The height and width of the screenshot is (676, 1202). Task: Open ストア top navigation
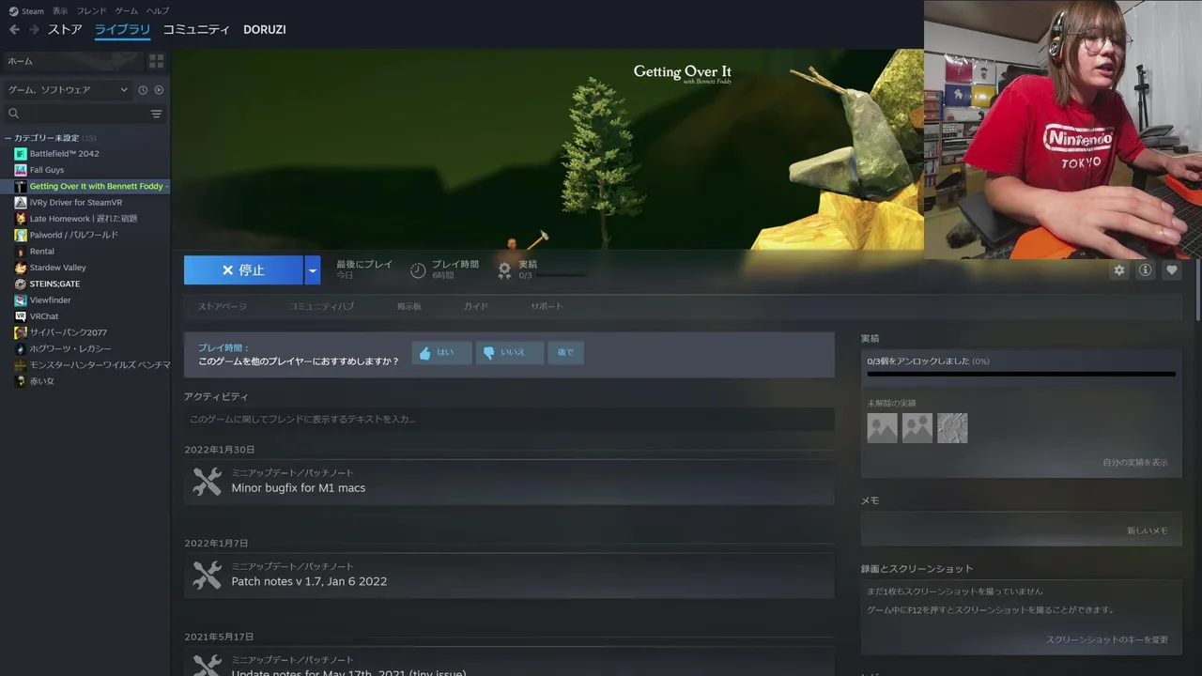click(x=65, y=29)
